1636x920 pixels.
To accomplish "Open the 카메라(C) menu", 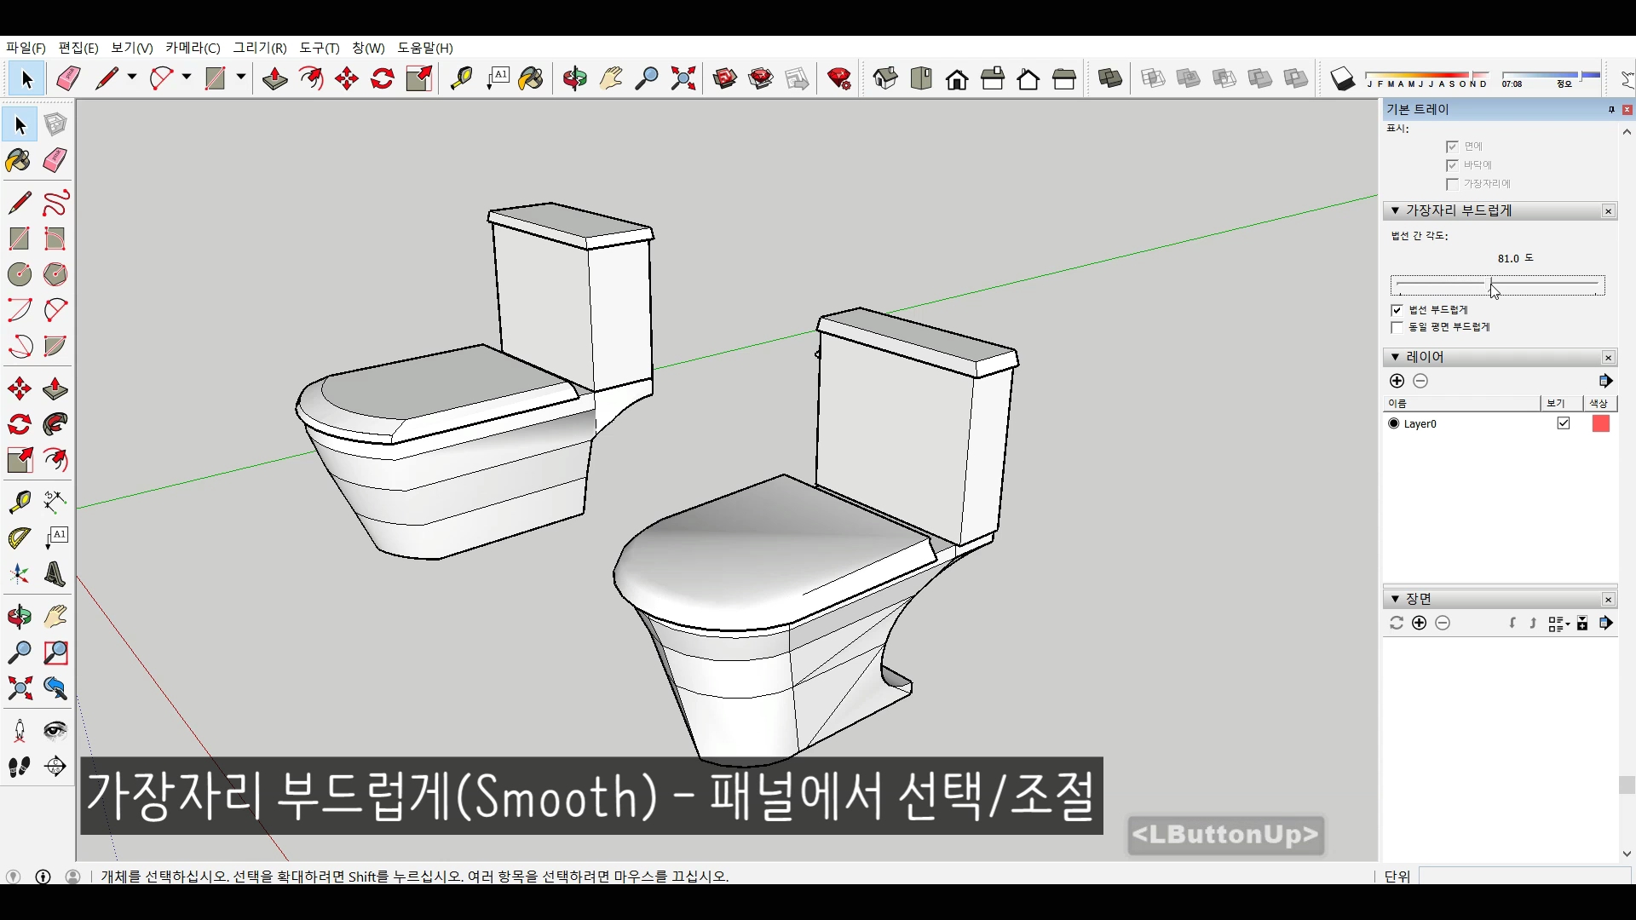I will pos(193,48).
